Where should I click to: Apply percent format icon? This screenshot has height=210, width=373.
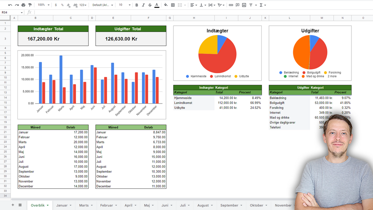62,5
